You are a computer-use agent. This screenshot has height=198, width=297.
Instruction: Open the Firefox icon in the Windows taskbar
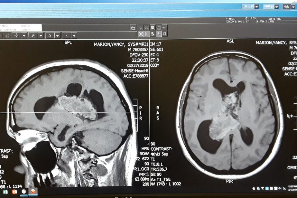[x=33, y=191]
